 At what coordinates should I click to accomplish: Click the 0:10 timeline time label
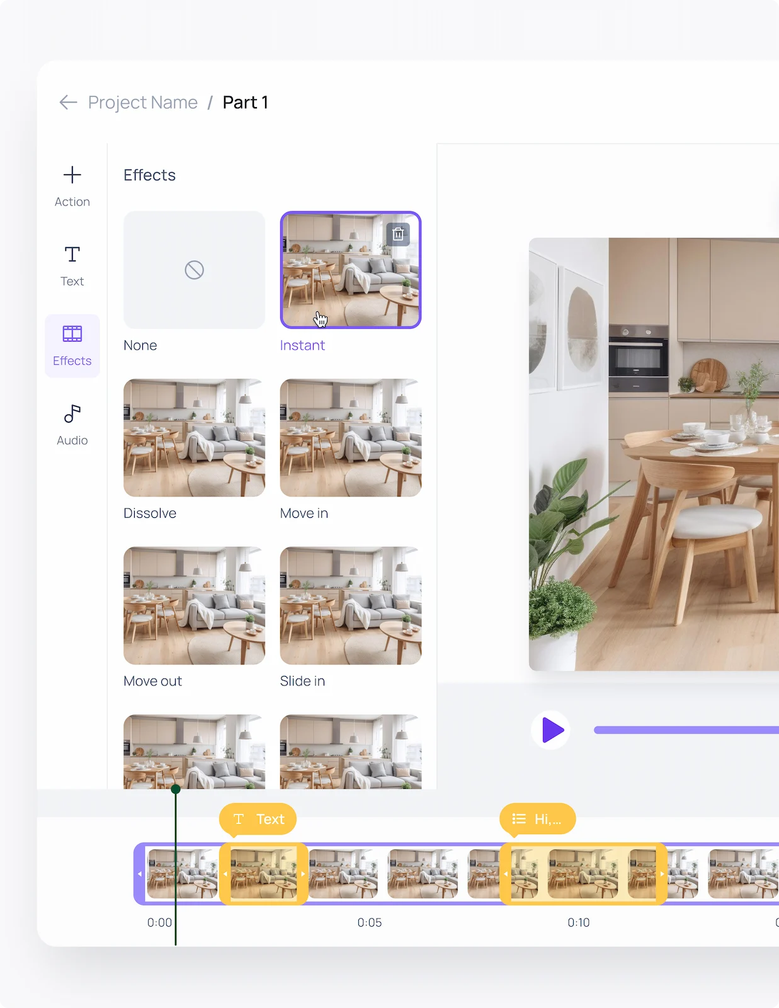click(579, 922)
